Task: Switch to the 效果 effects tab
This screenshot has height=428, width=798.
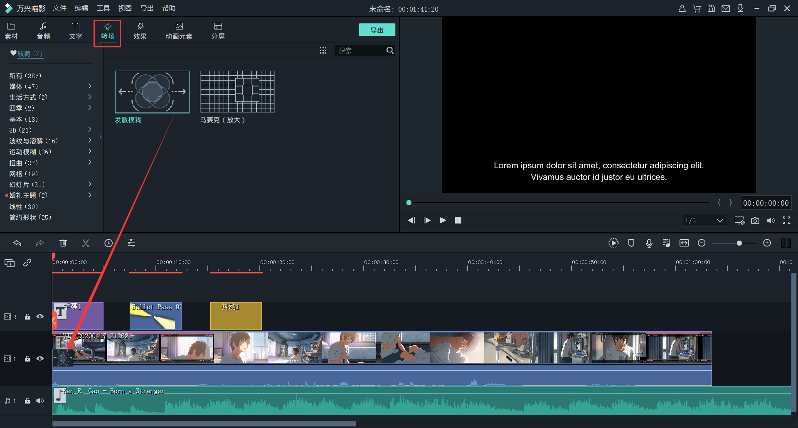Action: click(140, 31)
